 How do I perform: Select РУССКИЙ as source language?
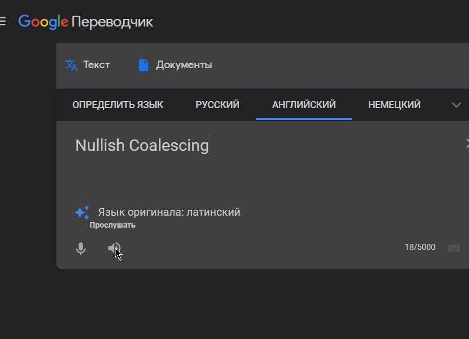point(217,105)
